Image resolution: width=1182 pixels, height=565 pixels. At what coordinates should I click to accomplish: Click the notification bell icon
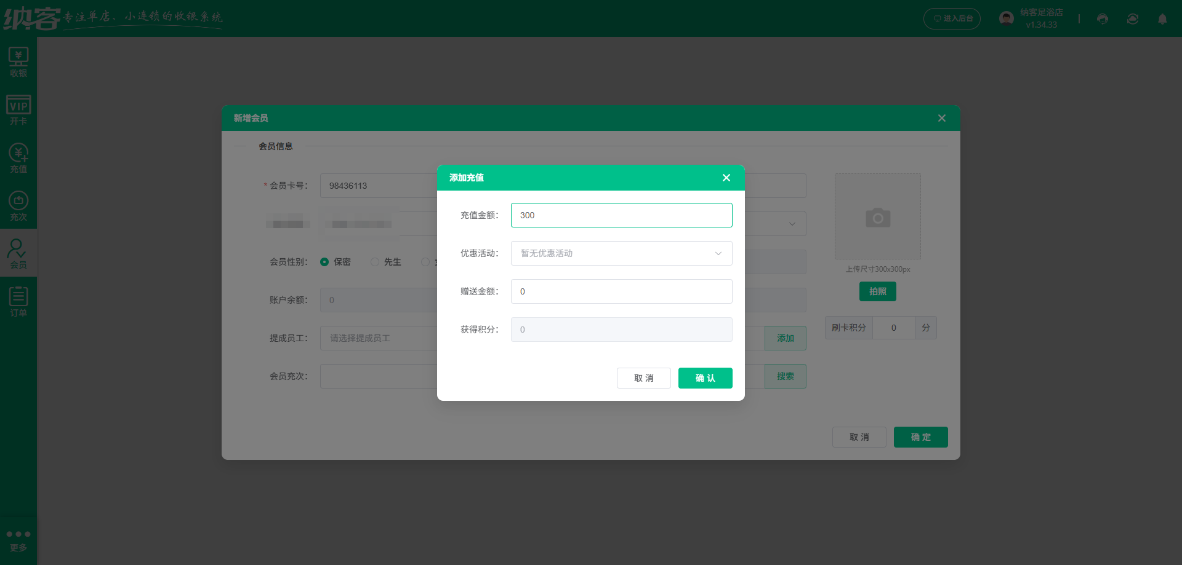[1162, 19]
